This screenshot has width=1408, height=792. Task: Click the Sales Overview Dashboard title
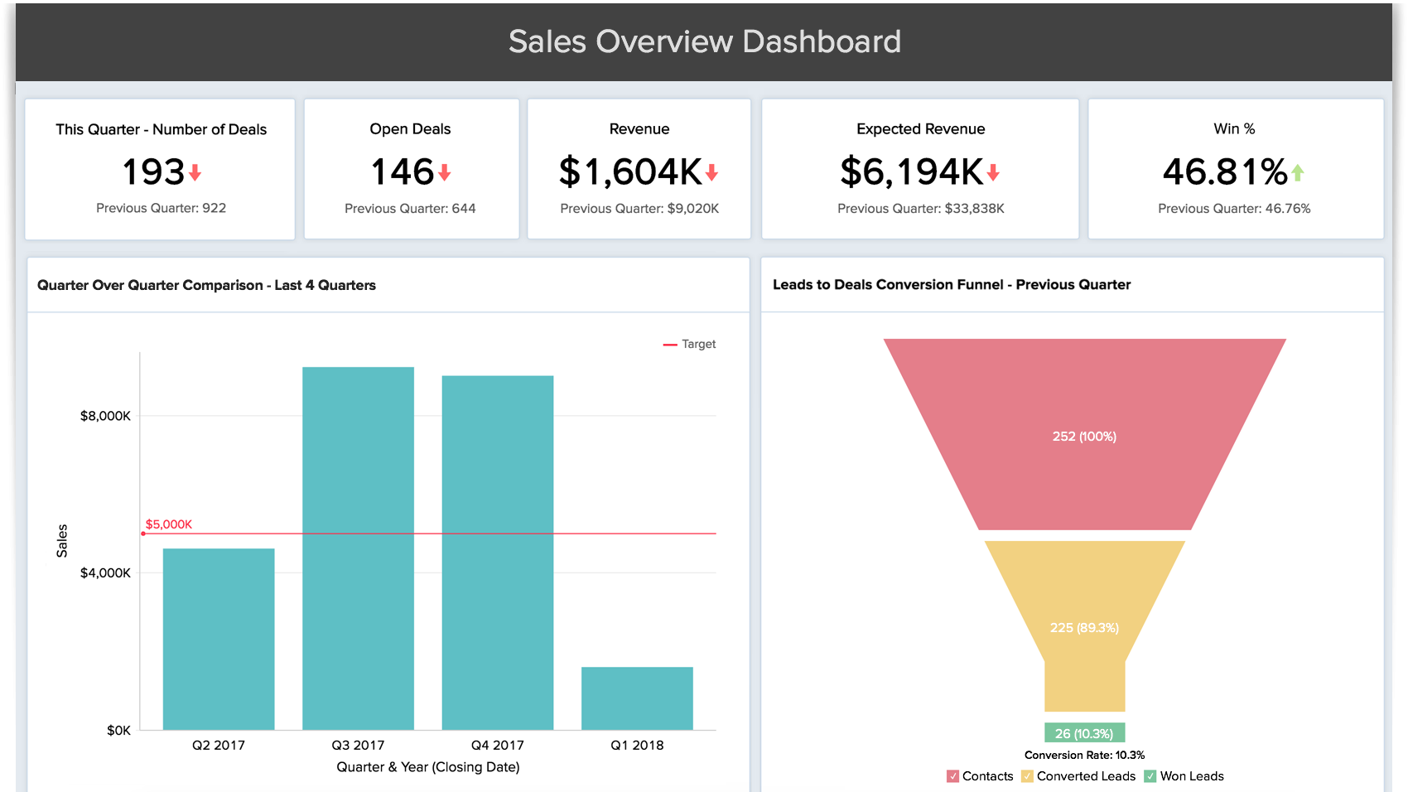click(x=705, y=41)
